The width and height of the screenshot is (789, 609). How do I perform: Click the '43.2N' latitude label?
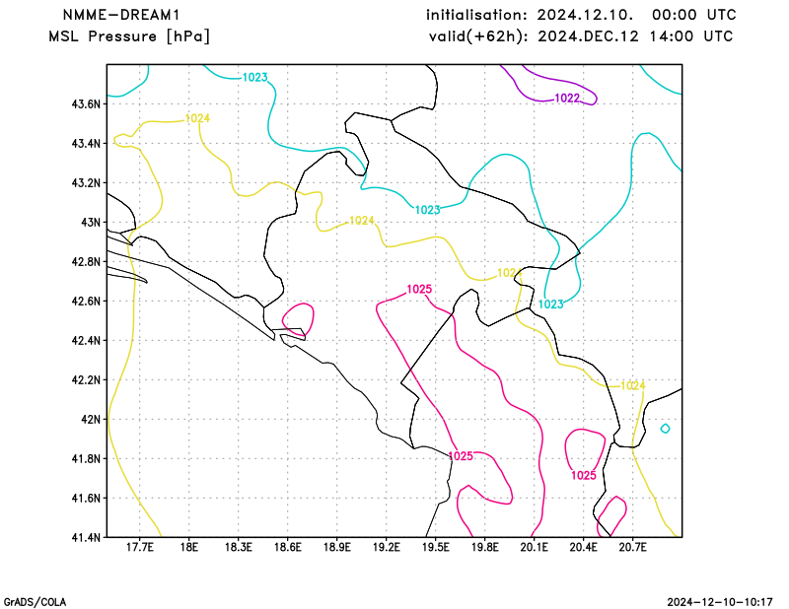pyautogui.click(x=86, y=183)
